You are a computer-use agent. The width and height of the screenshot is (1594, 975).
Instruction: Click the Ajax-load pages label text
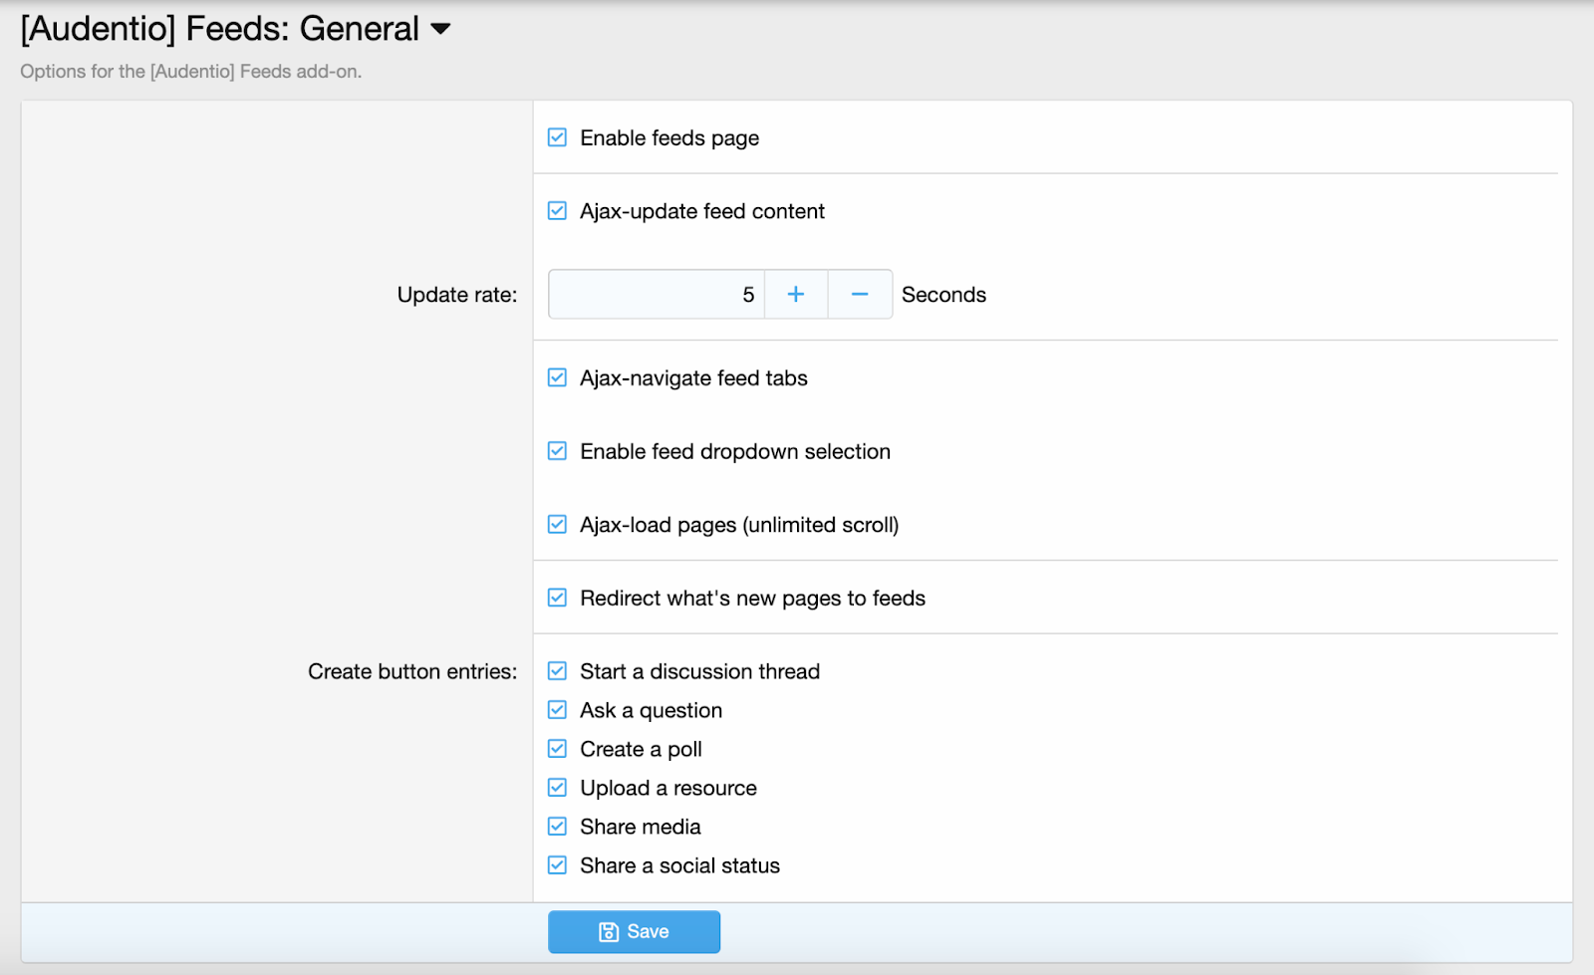(738, 525)
